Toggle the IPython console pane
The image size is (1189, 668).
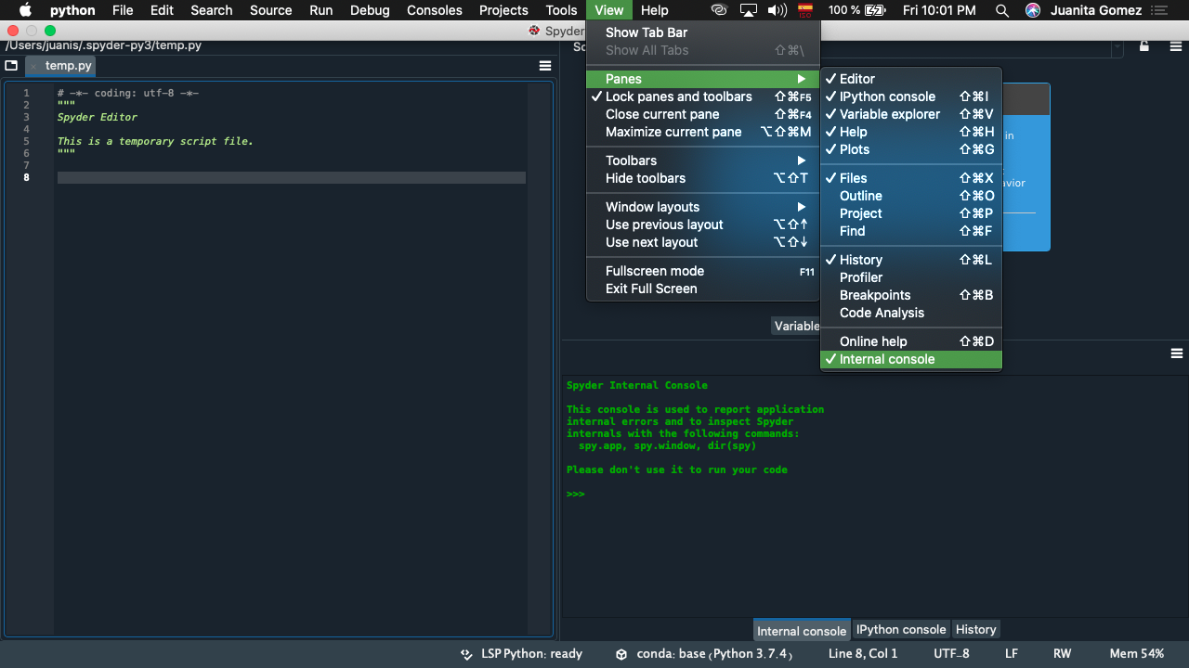tap(911, 96)
